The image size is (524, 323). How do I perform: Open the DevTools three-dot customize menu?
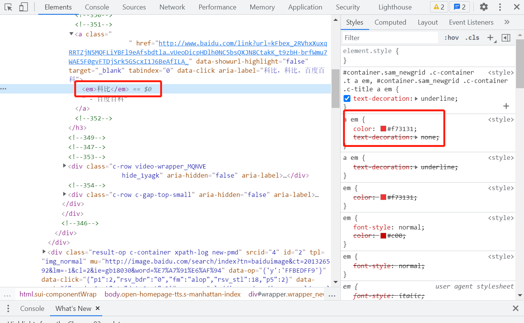click(x=500, y=7)
